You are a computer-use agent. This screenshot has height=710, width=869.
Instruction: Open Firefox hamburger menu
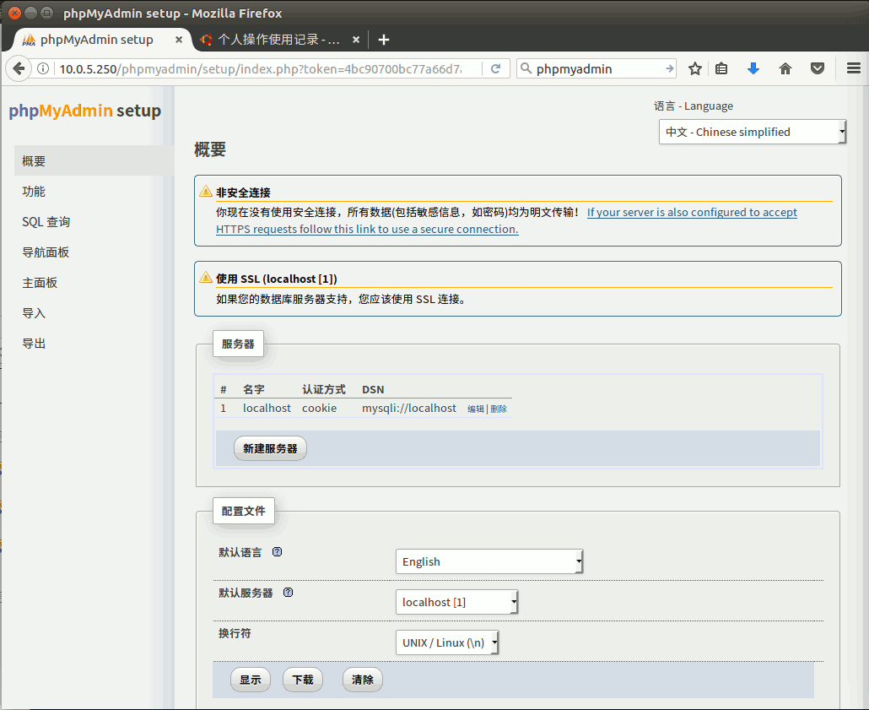coord(854,68)
